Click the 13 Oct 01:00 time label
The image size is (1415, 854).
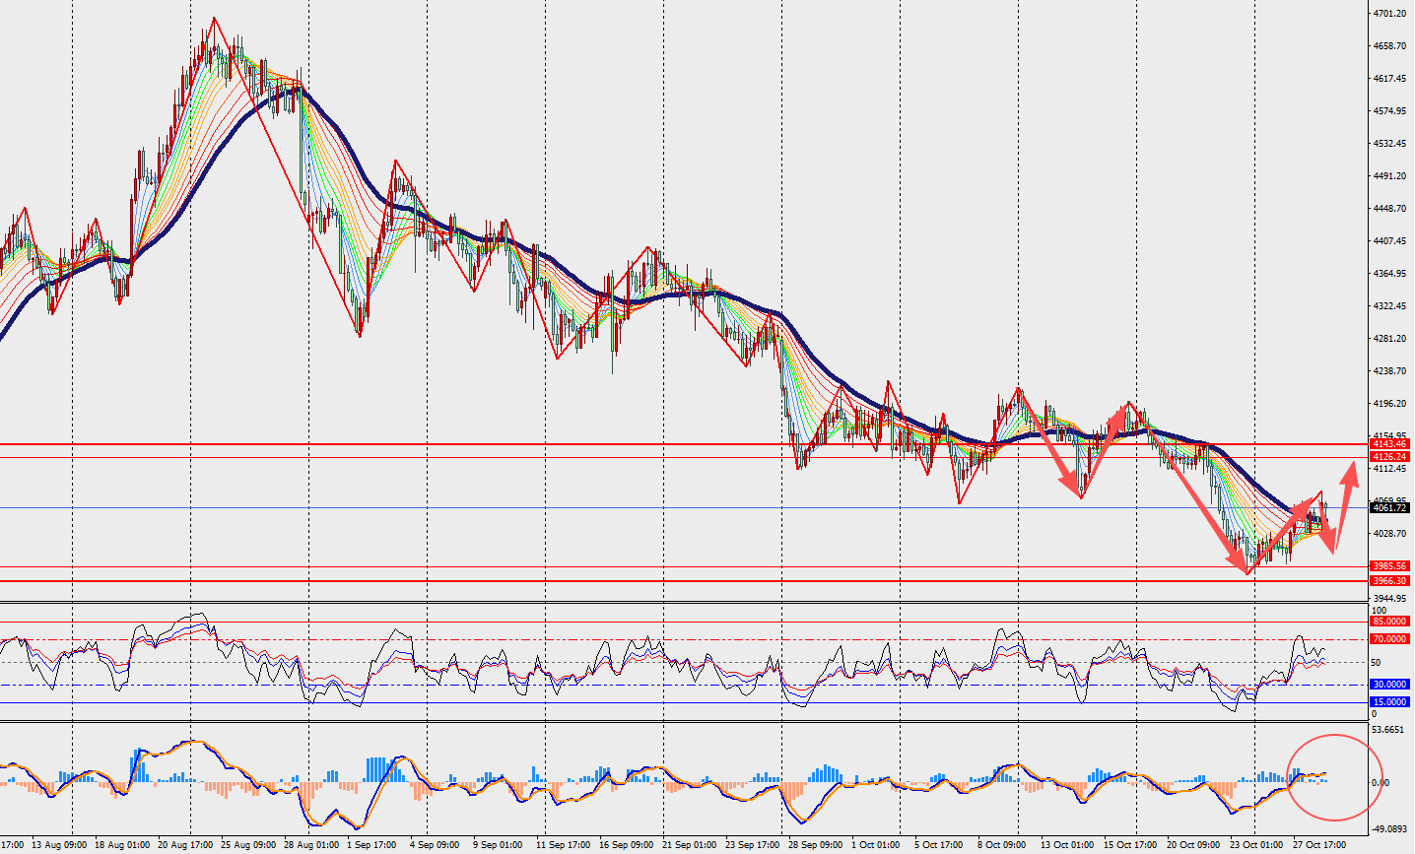(1068, 845)
